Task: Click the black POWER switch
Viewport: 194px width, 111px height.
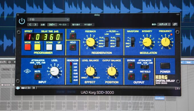Action: 165,65
